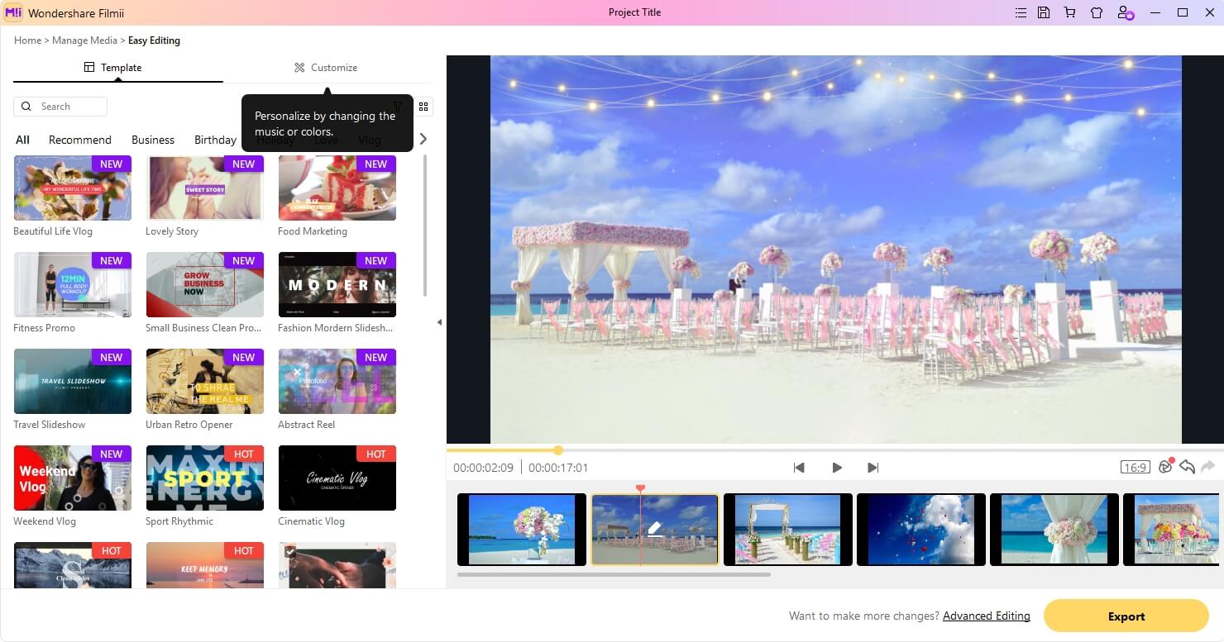Image resolution: width=1224 pixels, height=642 pixels.
Task: Select the Sport Rhythmic template
Action: coord(205,478)
